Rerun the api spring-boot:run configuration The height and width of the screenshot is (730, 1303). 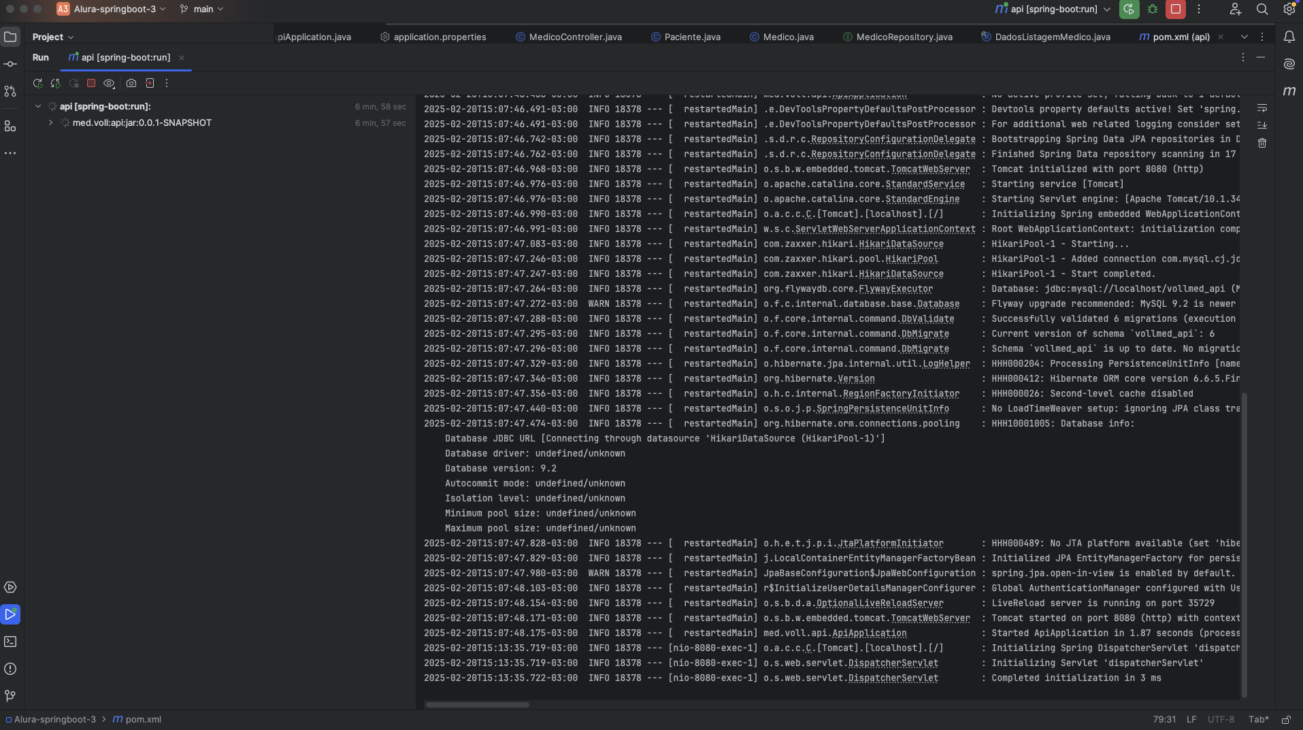pyautogui.click(x=38, y=83)
